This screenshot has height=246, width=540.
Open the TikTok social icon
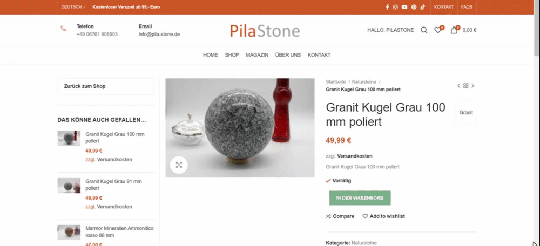(423, 7)
